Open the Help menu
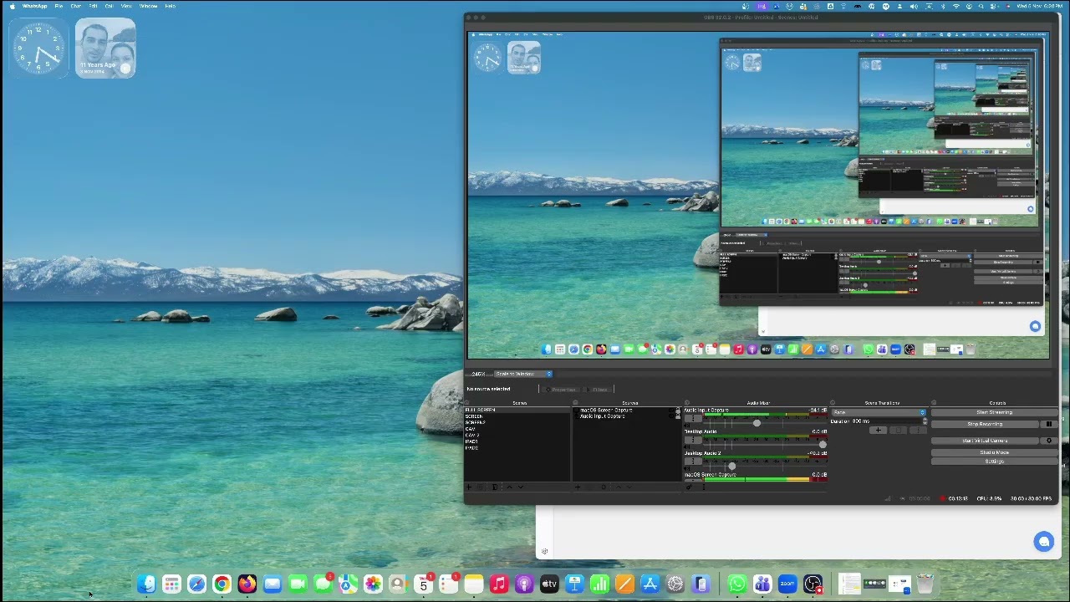Screen dimensions: 1070x602 [171, 6]
